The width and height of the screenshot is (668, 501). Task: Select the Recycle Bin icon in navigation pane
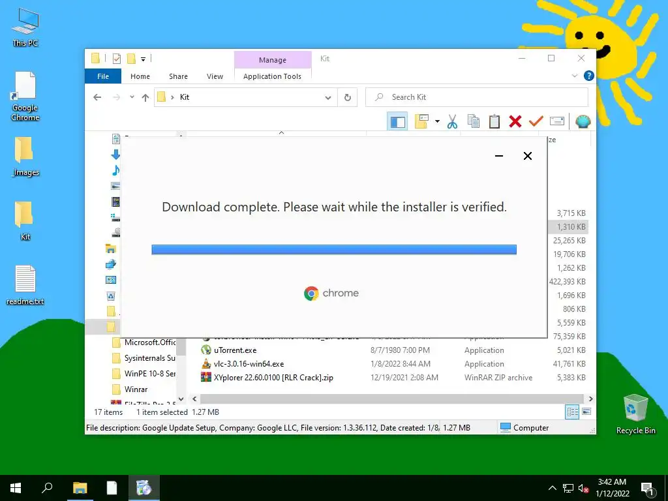click(x=111, y=296)
